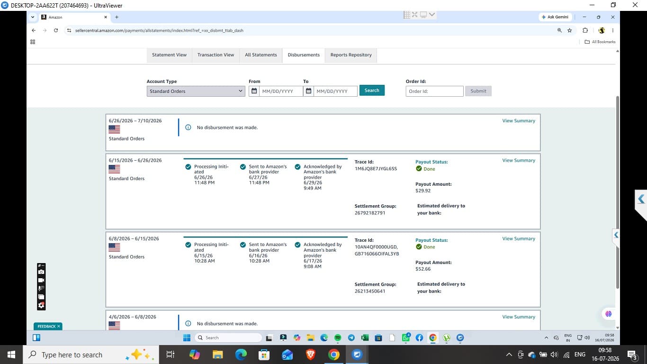Click the Order Id input field
This screenshot has height=364, width=647.
pos(434,91)
